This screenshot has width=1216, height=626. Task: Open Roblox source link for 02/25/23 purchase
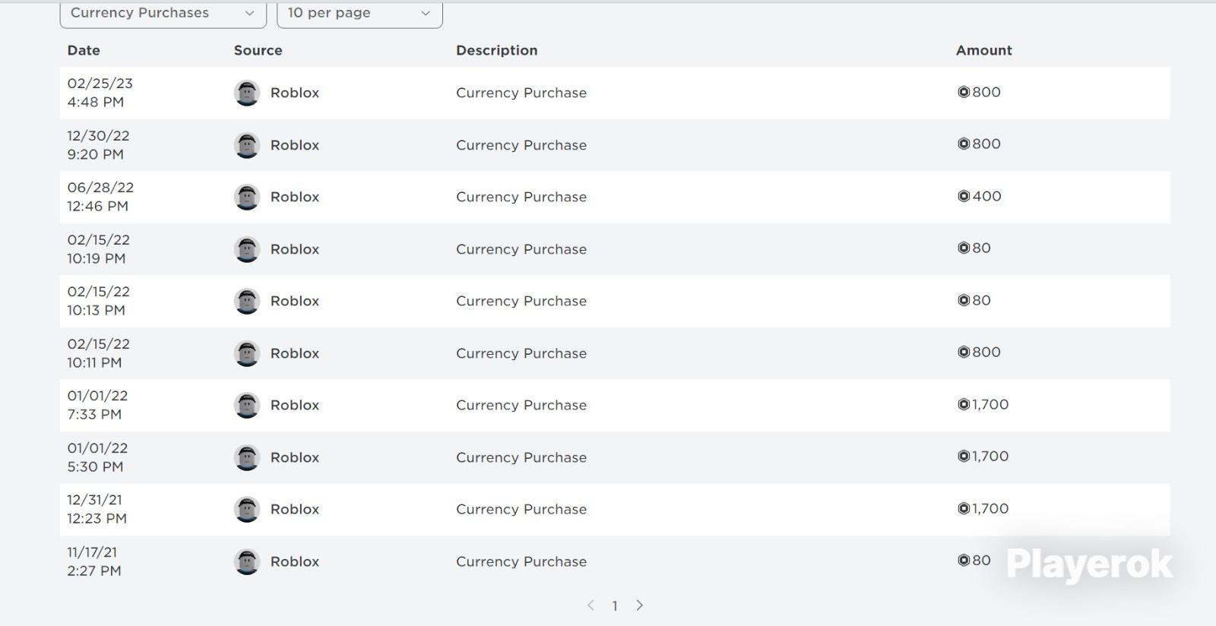pos(295,93)
